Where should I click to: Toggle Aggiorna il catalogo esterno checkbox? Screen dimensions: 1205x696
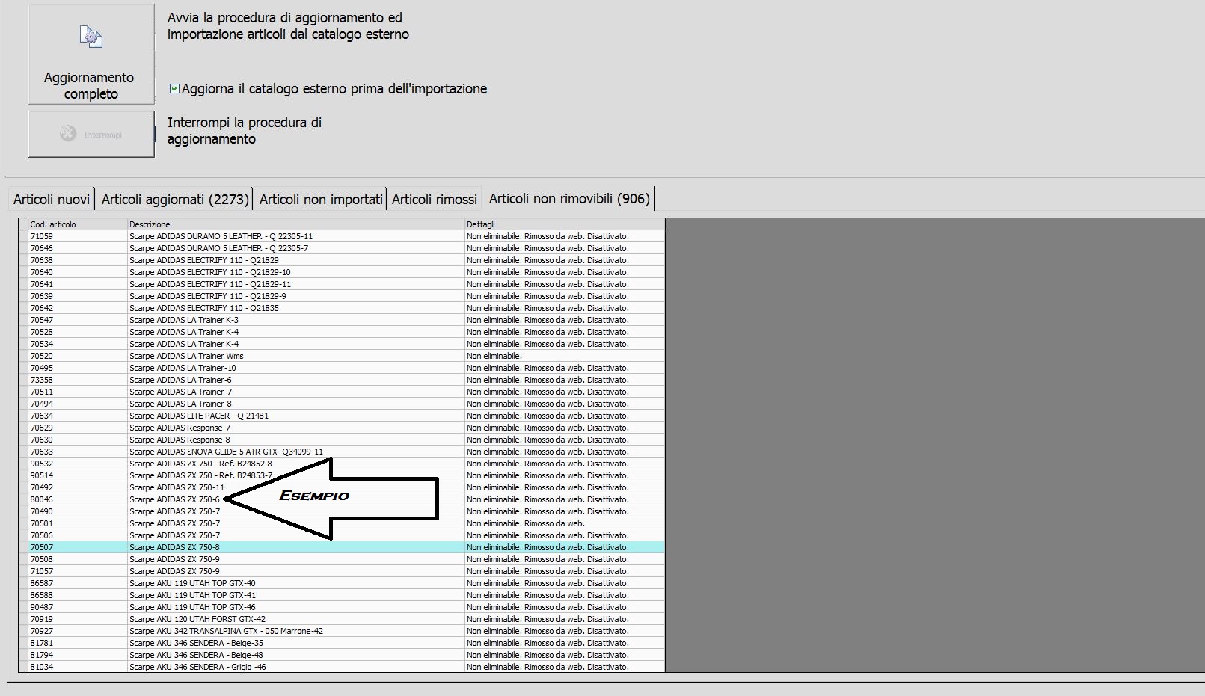(174, 89)
